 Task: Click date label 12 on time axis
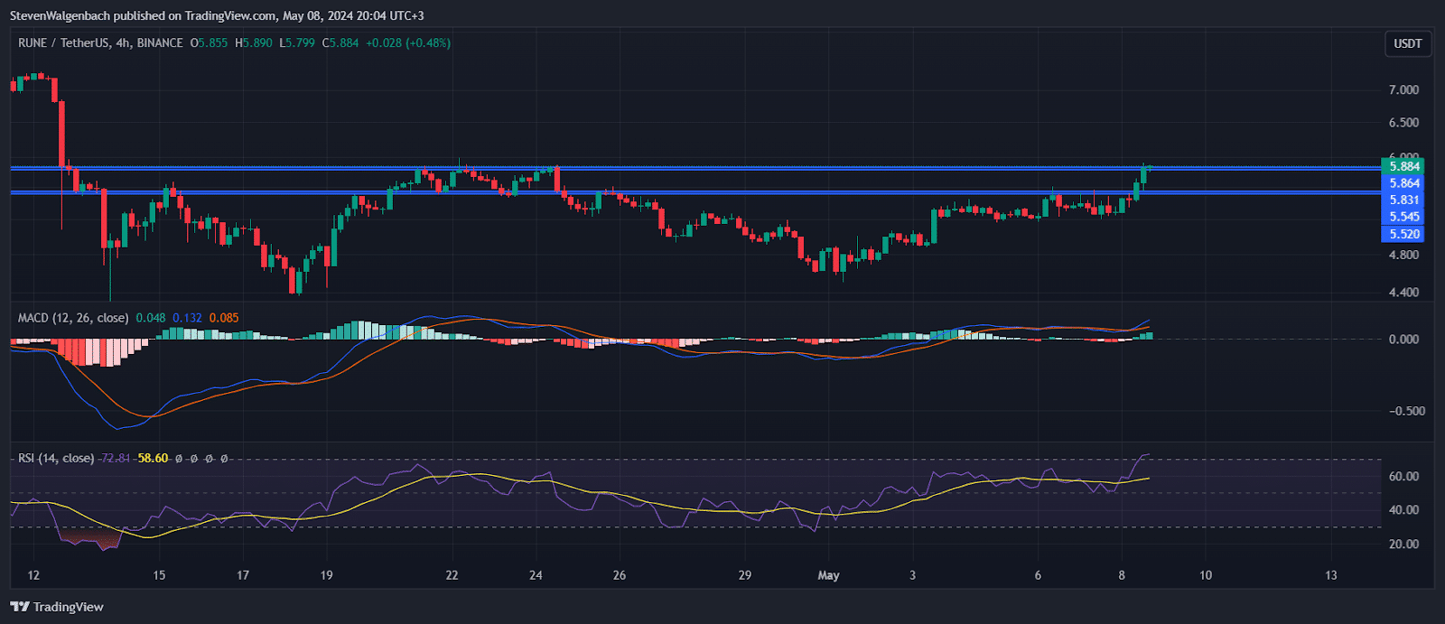pyautogui.click(x=33, y=575)
